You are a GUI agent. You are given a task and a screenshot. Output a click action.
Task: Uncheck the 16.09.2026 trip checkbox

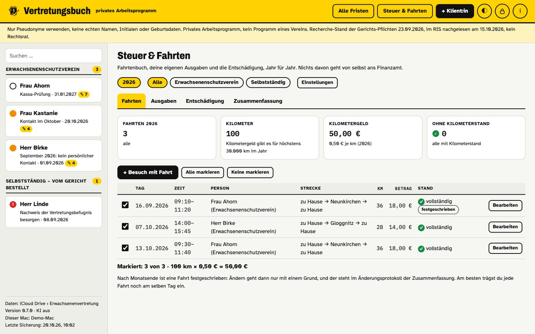coord(125,205)
